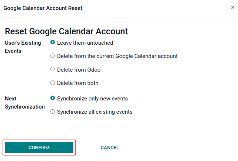Image resolution: width=238 pixels, height=161 pixels.
Task: Click the 'Reset Google Calendar Account' heading
Action: point(66,31)
